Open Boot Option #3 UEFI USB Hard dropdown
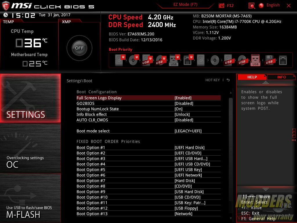This screenshot has height=223, width=297. pyautogui.click(x=191, y=159)
